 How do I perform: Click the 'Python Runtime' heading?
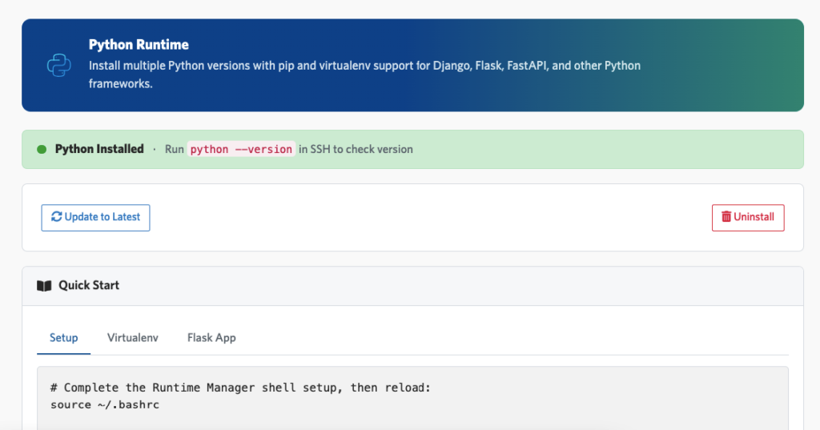point(139,45)
